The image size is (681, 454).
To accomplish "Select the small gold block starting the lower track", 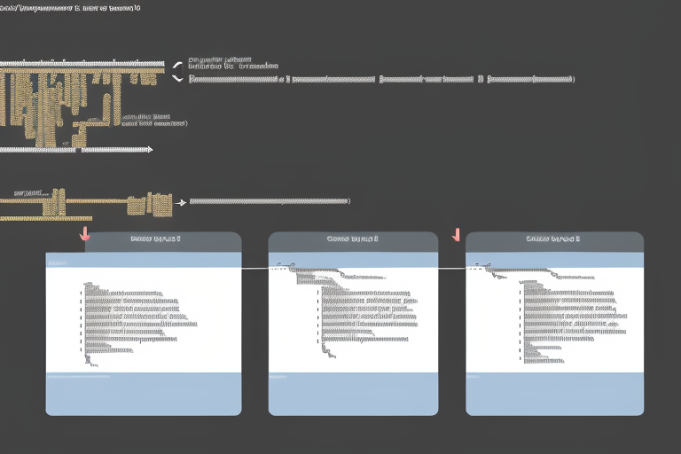I will click(x=58, y=200).
